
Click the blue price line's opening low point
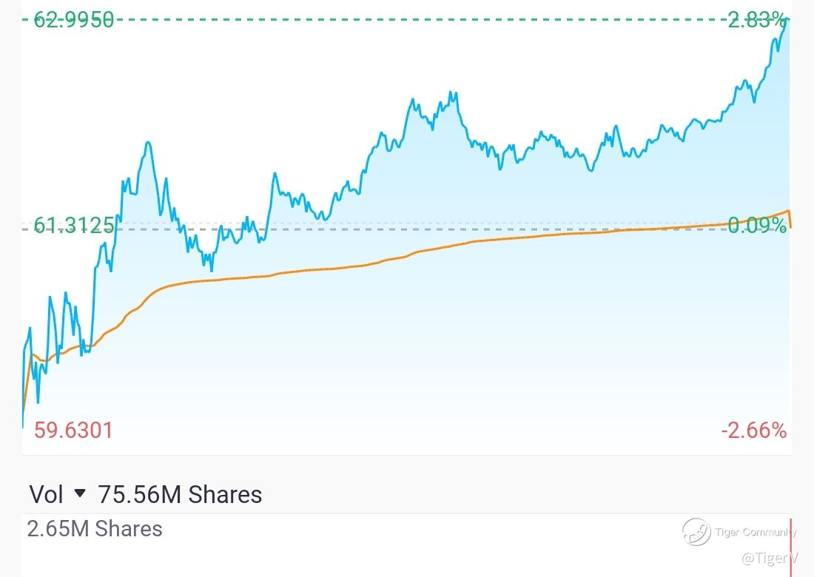pyautogui.click(x=23, y=426)
